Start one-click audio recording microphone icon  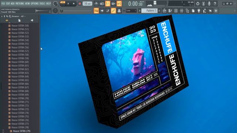209,3
